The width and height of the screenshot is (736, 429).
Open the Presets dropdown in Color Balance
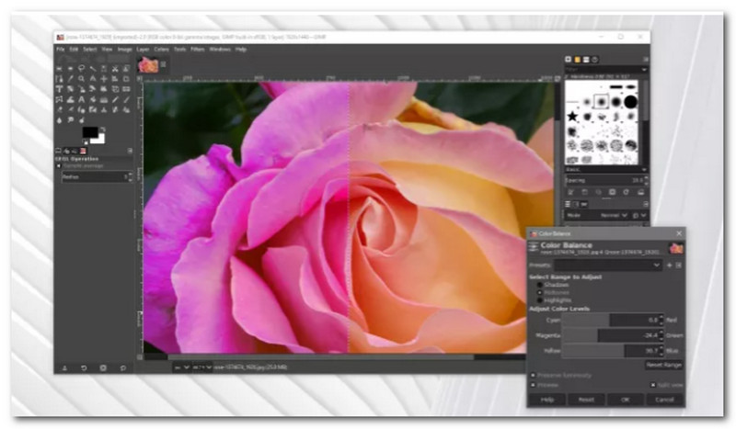click(x=607, y=265)
